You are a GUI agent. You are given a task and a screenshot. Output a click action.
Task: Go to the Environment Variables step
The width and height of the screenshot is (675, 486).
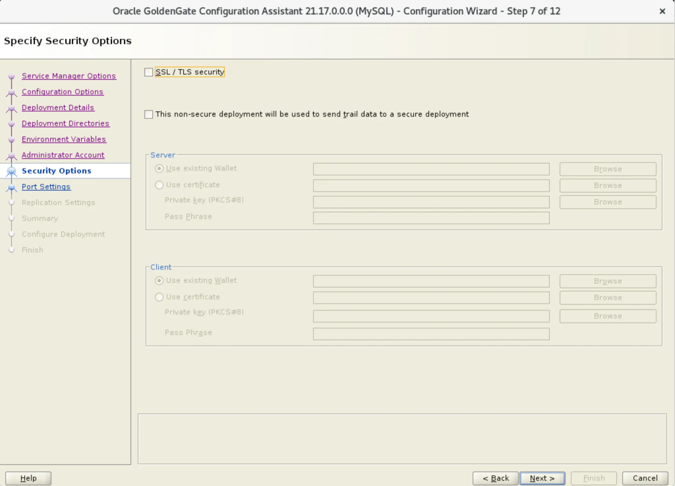click(x=64, y=139)
